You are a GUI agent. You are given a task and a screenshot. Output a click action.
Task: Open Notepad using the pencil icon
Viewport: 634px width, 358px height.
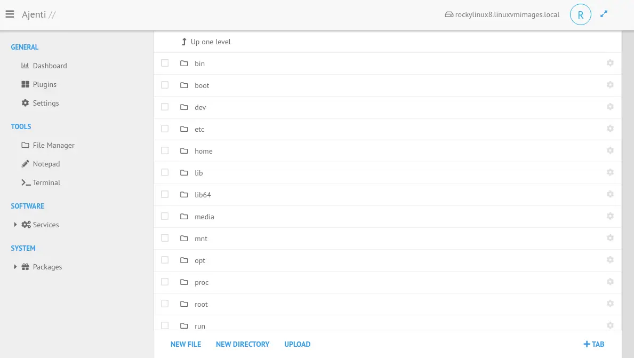coord(25,164)
